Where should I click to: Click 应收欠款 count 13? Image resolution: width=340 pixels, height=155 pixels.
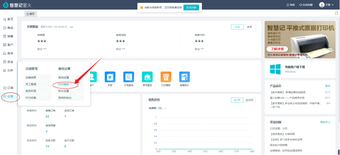click(x=47, y=146)
